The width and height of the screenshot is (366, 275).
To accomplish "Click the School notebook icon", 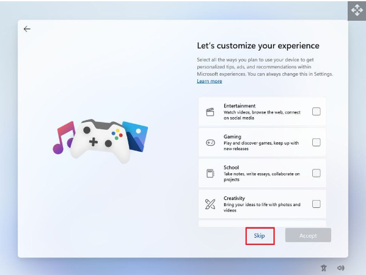I will (x=210, y=173).
